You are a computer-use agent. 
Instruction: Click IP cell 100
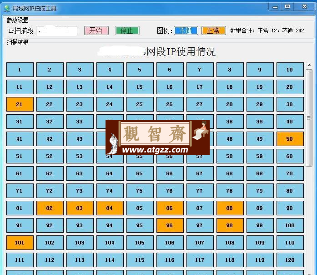point(290,225)
